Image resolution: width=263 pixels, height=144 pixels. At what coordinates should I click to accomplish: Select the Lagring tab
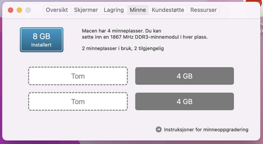pyautogui.click(x=114, y=10)
